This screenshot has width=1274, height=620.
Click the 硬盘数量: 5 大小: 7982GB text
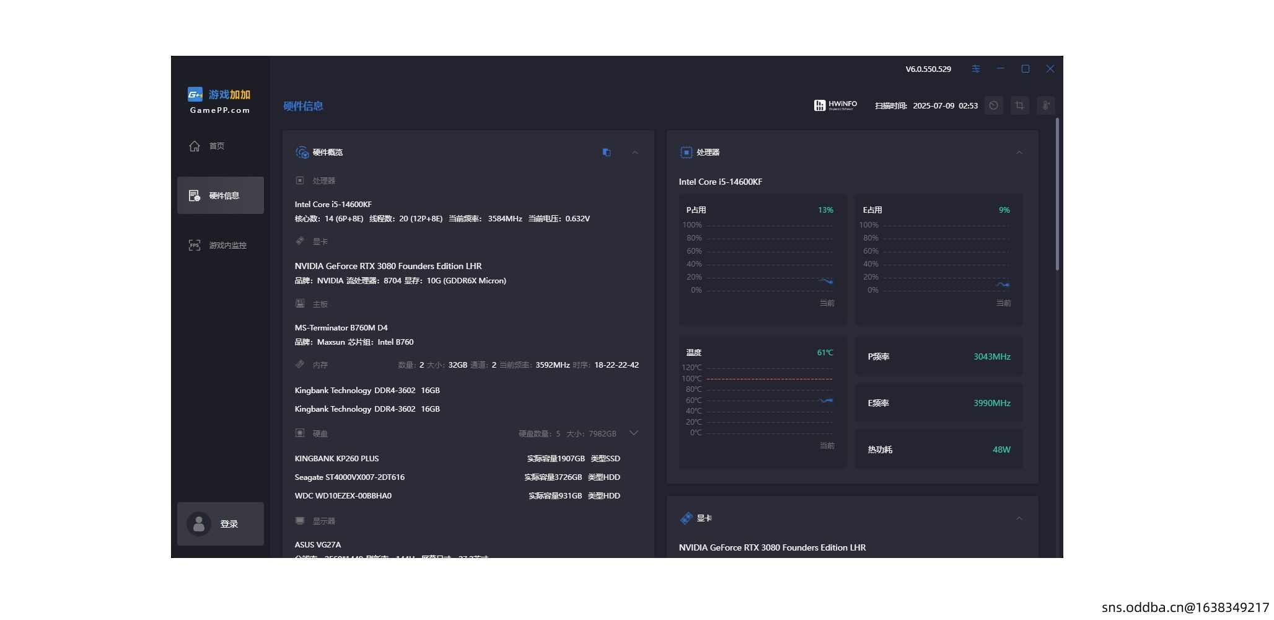coord(568,434)
